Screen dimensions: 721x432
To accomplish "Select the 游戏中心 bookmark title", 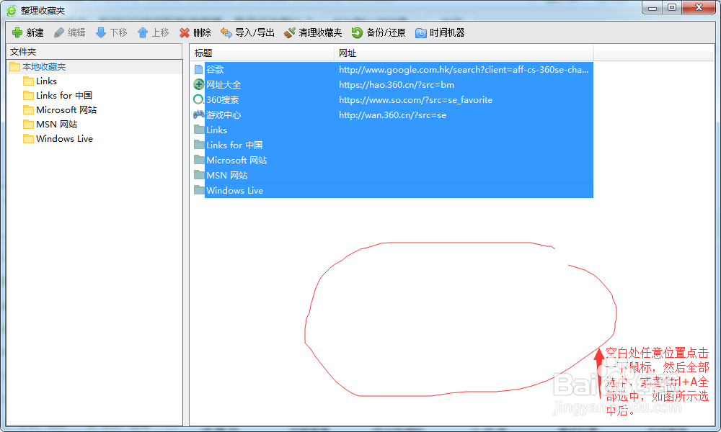I will pos(224,114).
